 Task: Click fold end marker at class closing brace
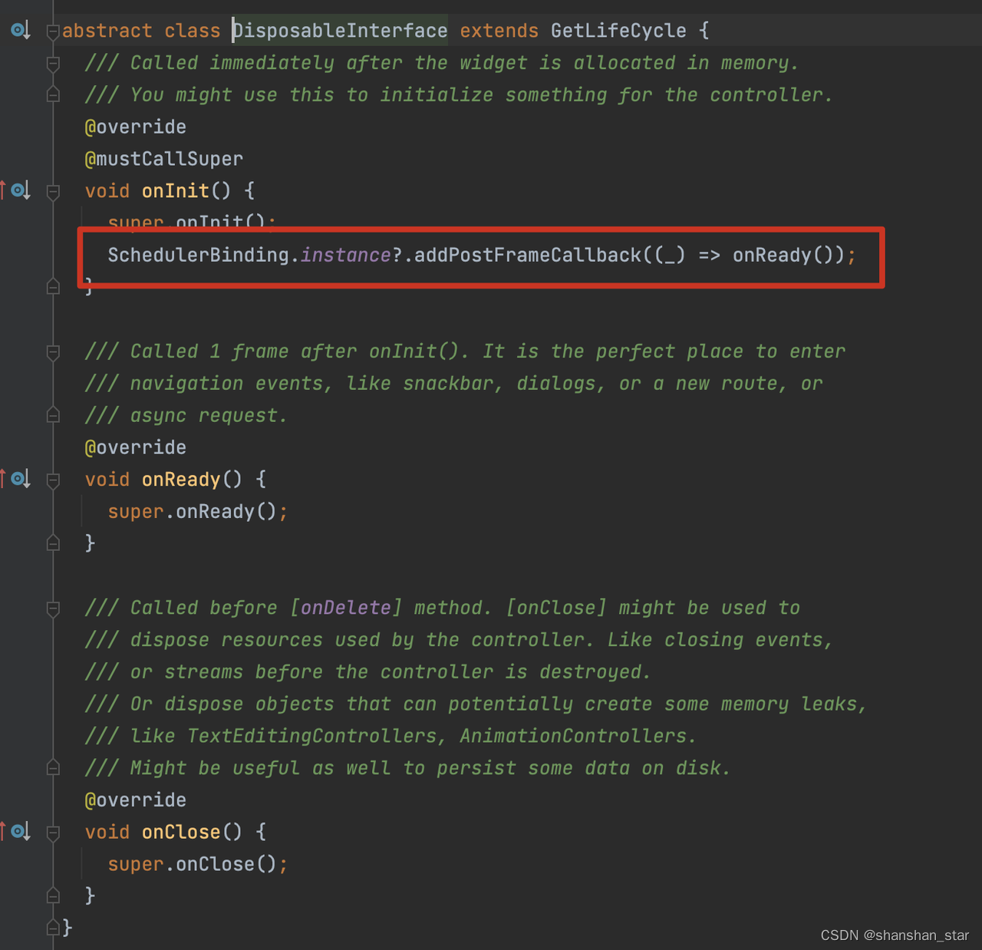(x=53, y=927)
